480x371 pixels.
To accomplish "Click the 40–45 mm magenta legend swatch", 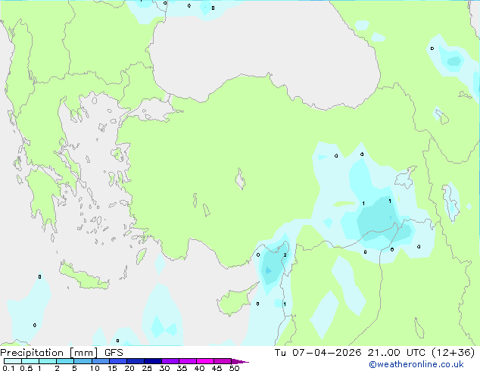I will (x=205, y=361).
